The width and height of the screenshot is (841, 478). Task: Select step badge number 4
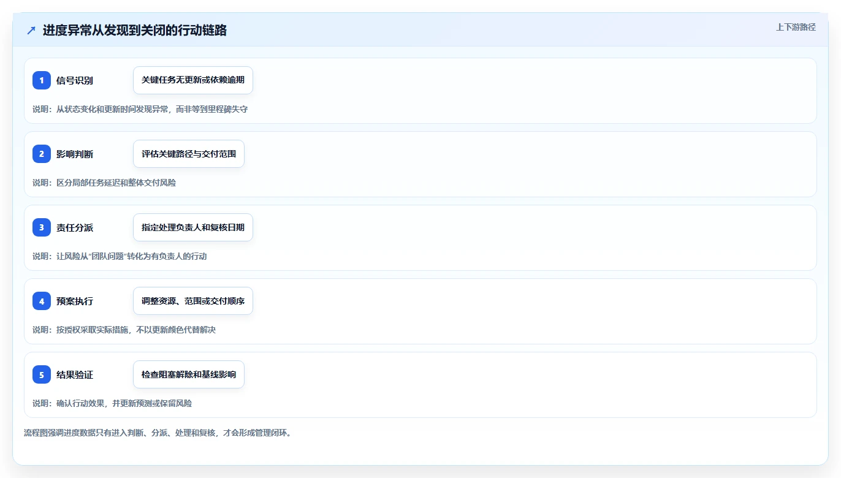[42, 301]
